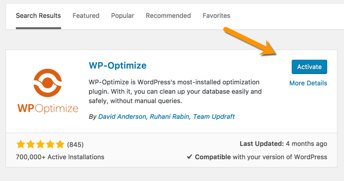The height and width of the screenshot is (181, 344).
Task: Go to the Favorites tab
Action: [x=217, y=16]
